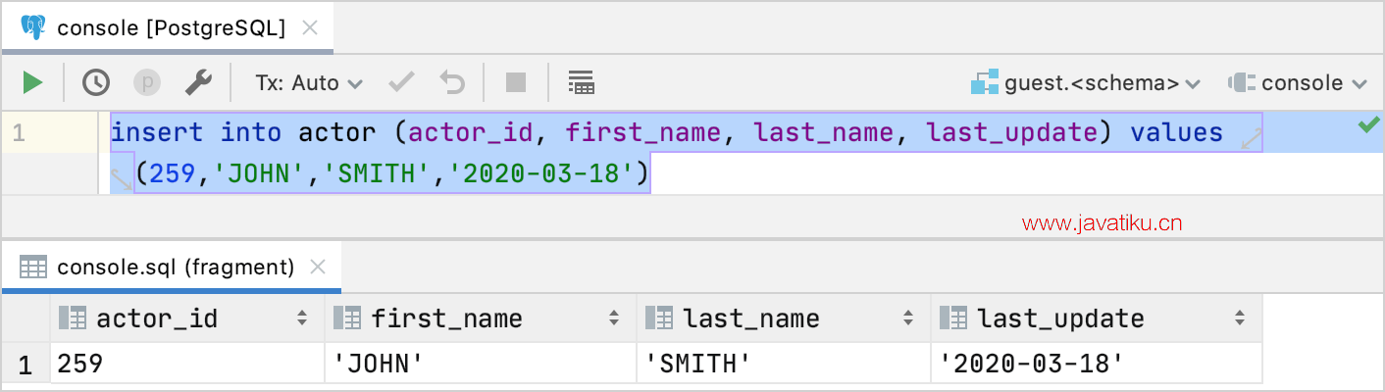Click the 'values' keyword in the query
Image resolution: width=1385 pixels, height=392 pixels.
pyautogui.click(x=1176, y=132)
